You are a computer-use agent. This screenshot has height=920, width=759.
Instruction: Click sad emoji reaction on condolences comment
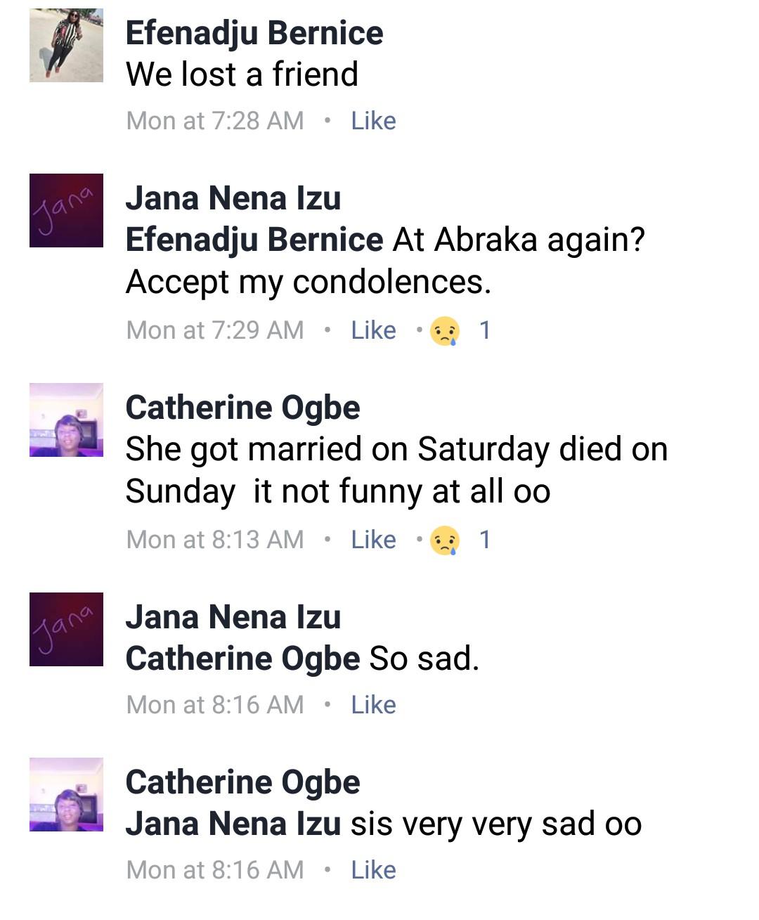tap(446, 330)
